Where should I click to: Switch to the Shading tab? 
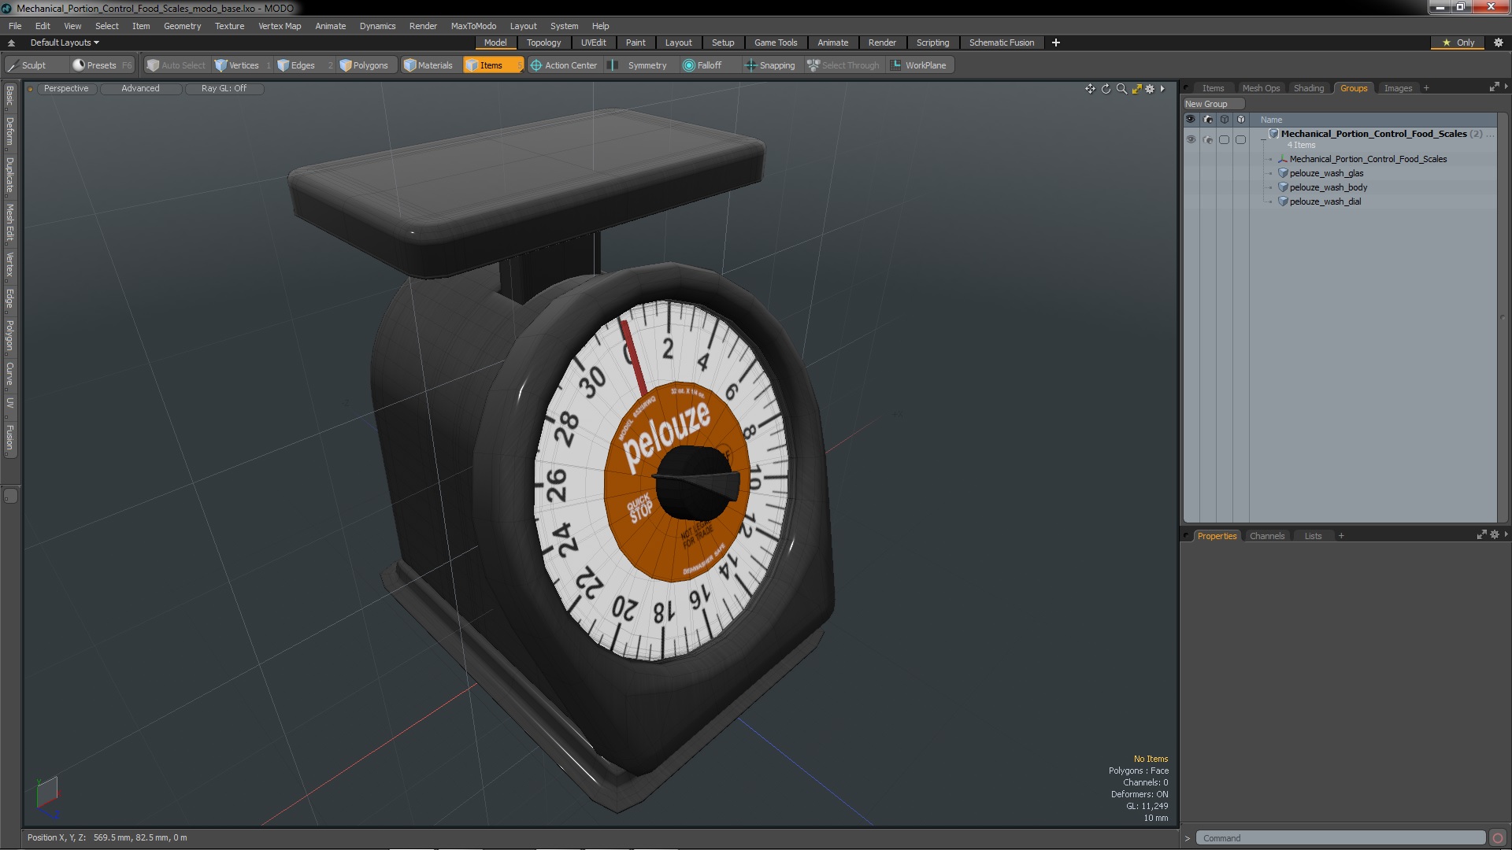[1308, 88]
